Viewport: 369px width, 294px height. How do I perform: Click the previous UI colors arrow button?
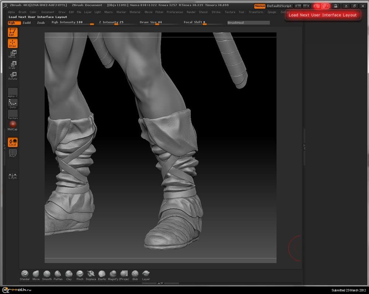(x=298, y=6)
